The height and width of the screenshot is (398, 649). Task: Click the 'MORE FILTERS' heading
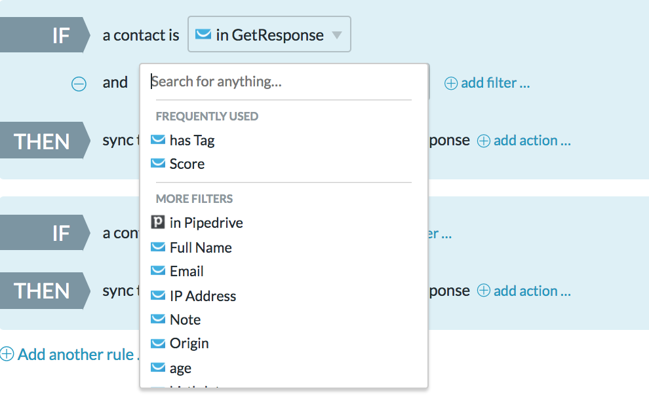194,199
